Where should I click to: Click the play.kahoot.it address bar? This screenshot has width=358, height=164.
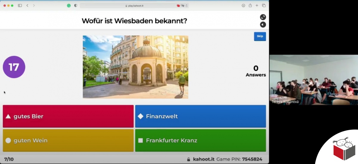point(134,5)
